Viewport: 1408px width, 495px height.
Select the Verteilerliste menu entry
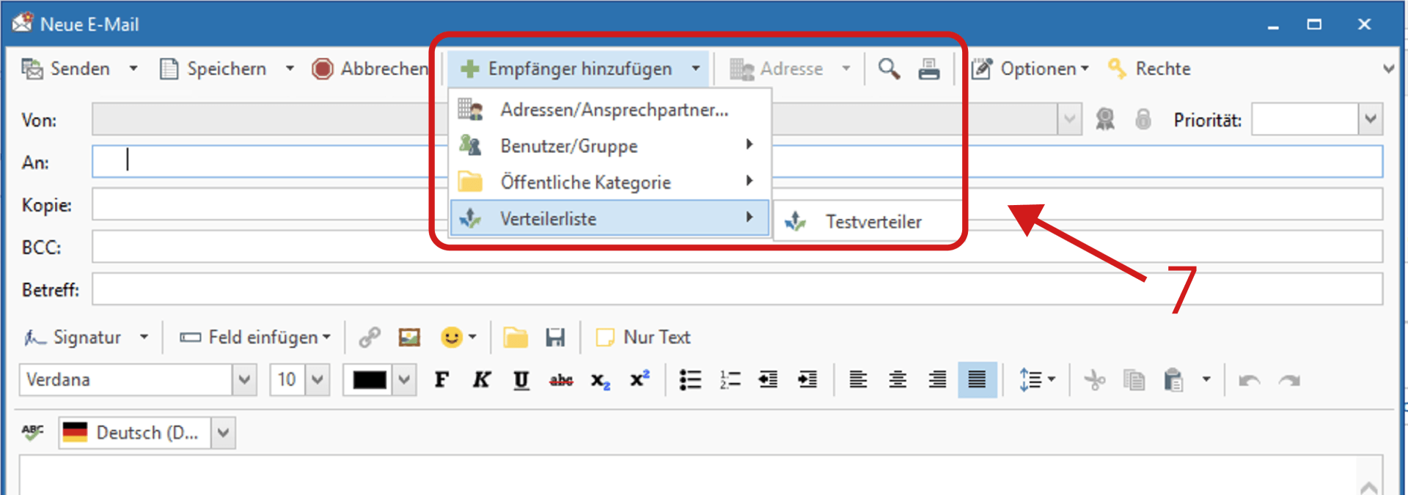coord(610,218)
